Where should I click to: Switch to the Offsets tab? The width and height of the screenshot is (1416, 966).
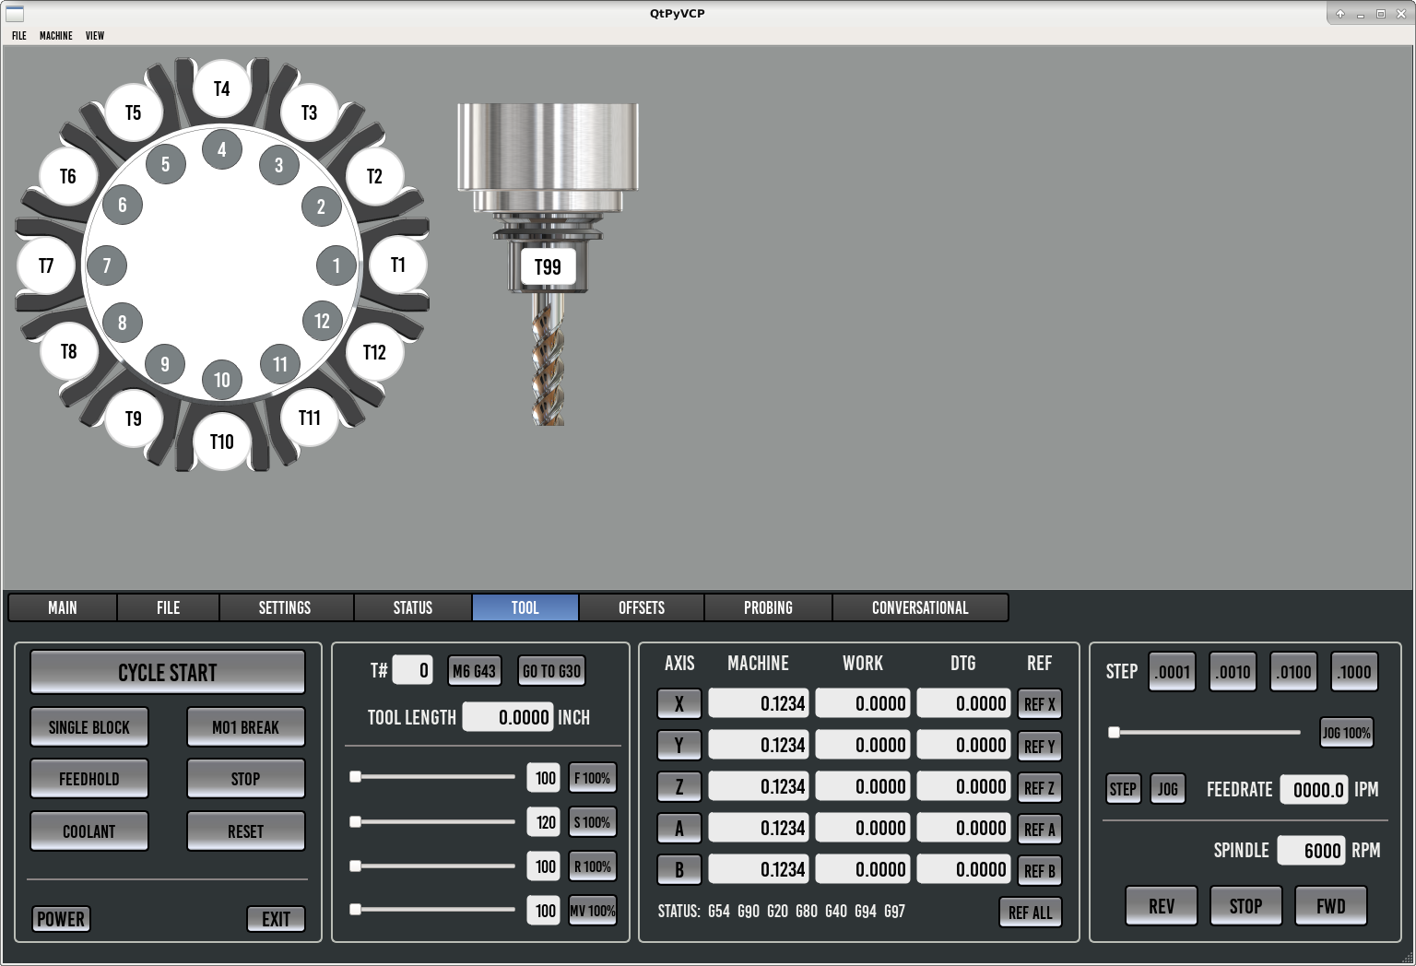click(x=642, y=607)
